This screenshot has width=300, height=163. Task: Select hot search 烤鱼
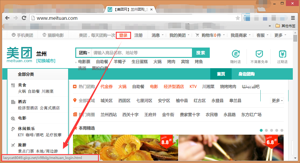[x=199, y=62]
